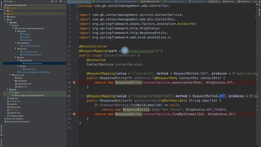The image size is (261, 147).
Task: Collapse the resources folder
Action: (10, 75)
